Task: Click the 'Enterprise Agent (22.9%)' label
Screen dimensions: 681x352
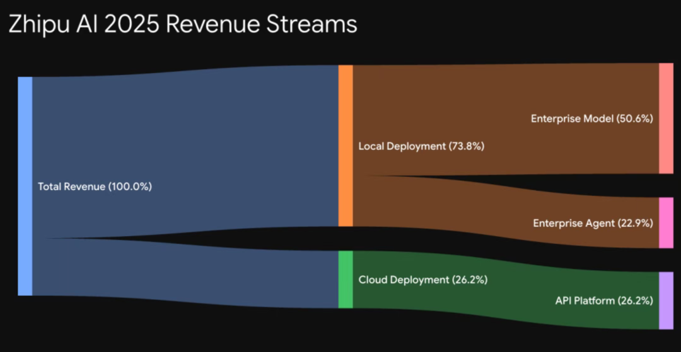Action: point(593,224)
